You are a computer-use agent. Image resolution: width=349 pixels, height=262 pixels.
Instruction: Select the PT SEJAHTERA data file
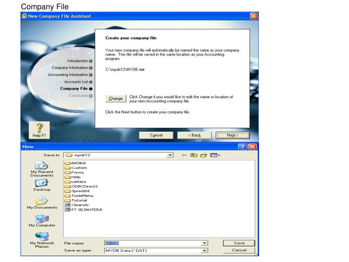pyautogui.click(x=84, y=210)
